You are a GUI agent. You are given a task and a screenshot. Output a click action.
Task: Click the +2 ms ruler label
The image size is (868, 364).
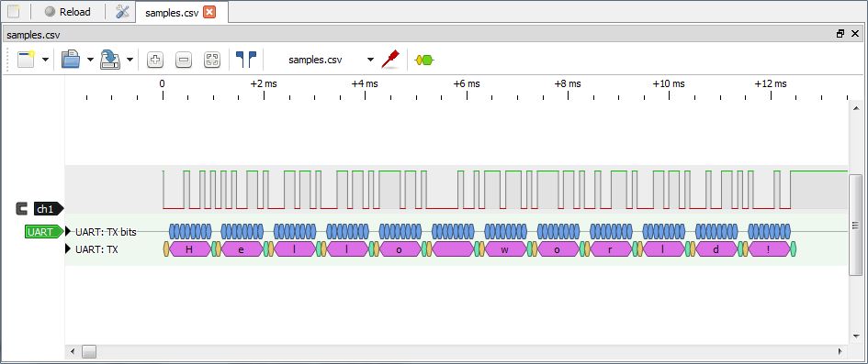coord(264,84)
